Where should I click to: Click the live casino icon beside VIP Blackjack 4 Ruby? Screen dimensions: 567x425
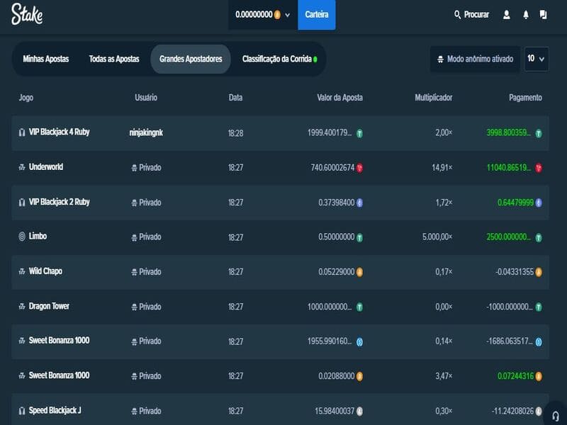point(22,132)
